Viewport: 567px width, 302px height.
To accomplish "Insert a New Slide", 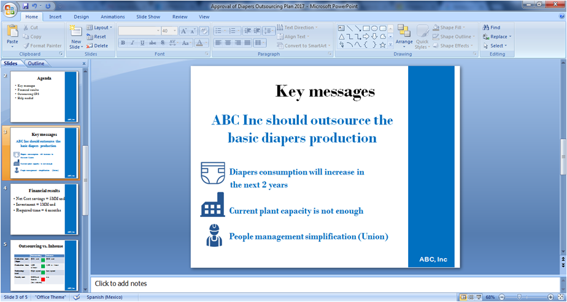I will click(x=76, y=37).
